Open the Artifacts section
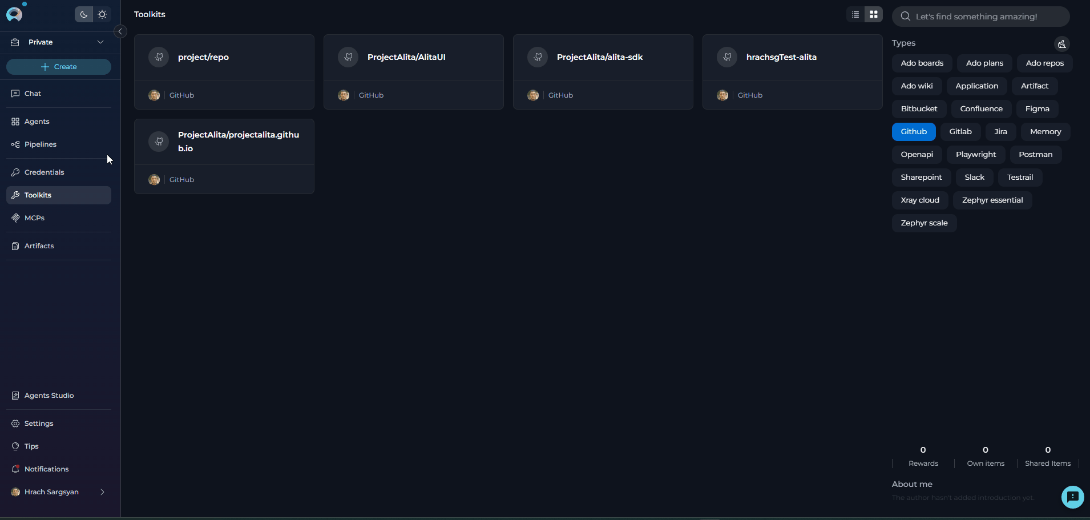This screenshot has height=520, width=1090. (39, 245)
